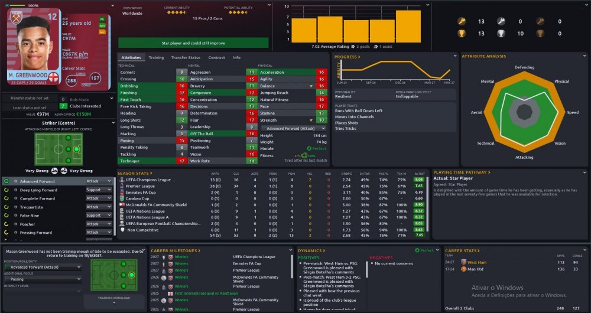
Task: Click the Emirates FA Cup competition icon
Action: click(122, 193)
